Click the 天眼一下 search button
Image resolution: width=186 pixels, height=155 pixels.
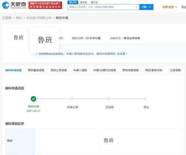pyautogui.click(x=146, y=7)
